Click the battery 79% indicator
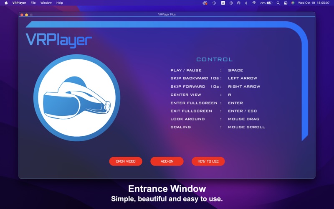This screenshot has height=209, width=334. [x=266, y=3]
